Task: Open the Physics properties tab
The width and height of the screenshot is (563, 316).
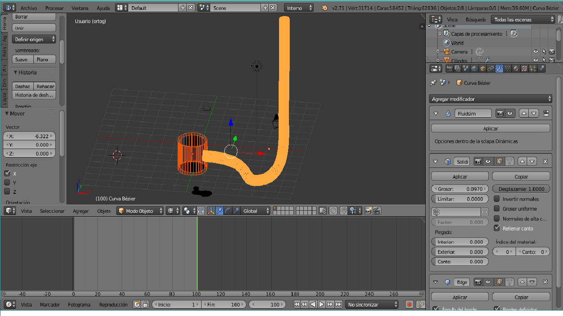Action: (x=541, y=69)
